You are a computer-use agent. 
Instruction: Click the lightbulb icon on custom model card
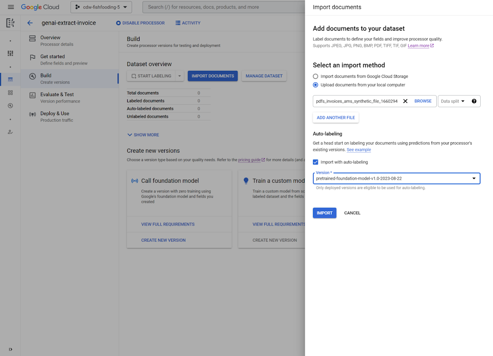point(246,181)
